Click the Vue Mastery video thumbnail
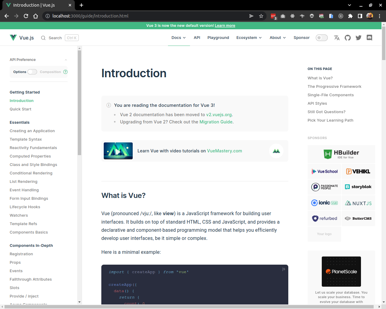This screenshot has width=386, height=309. pyautogui.click(x=118, y=151)
